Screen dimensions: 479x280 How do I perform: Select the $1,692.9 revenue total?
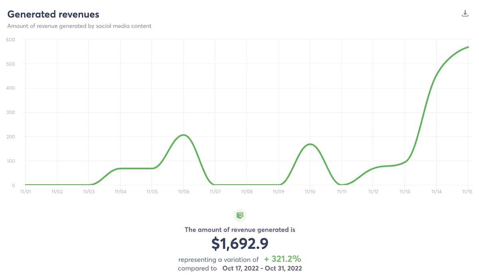click(x=239, y=244)
